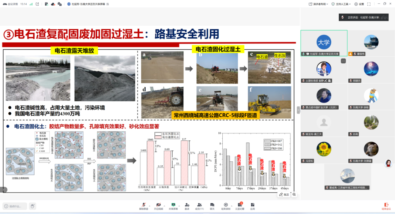The height and width of the screenshot is (214, 395).
Task: Open 设置 settings
Action: tap(359, 4)
